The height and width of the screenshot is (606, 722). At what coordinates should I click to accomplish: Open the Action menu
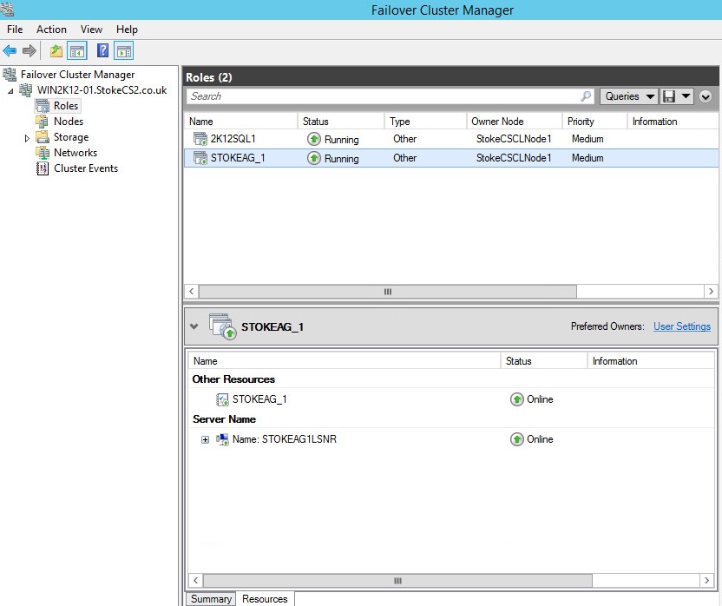pos(51,30)
